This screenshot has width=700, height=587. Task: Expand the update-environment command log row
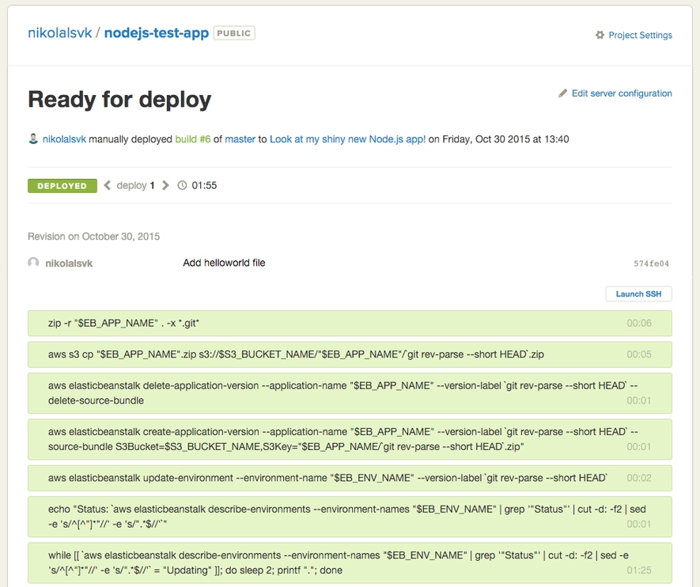(x=350, y=478)
